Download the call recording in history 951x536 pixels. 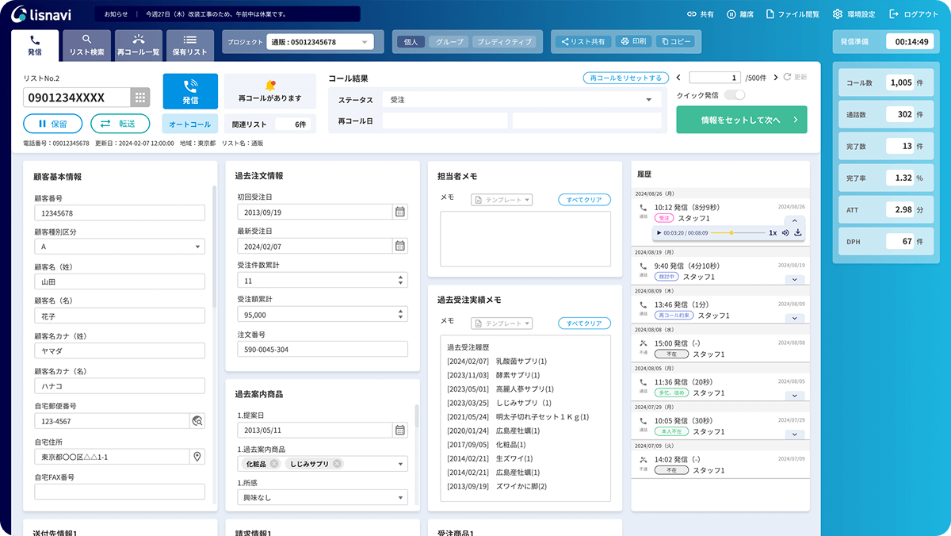(797, 233)
